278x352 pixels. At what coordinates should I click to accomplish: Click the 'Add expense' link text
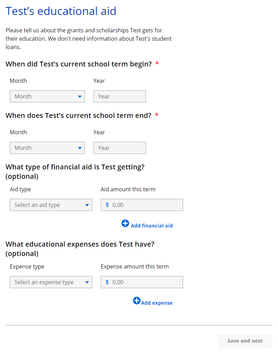coord(157,303)
